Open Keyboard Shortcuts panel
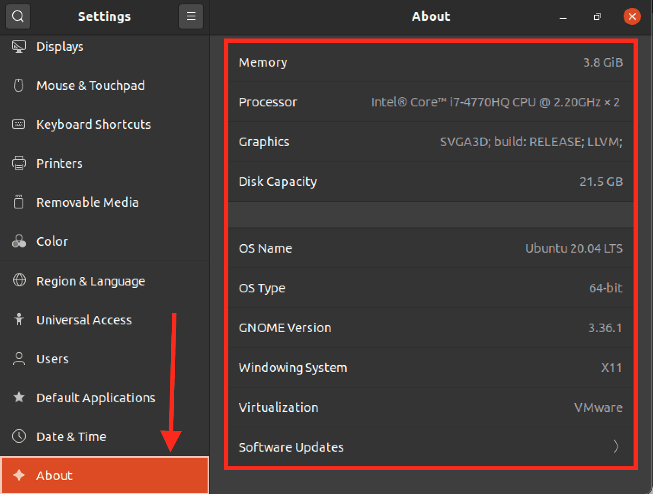Screen dimensions: 653x494 [105, 124]
